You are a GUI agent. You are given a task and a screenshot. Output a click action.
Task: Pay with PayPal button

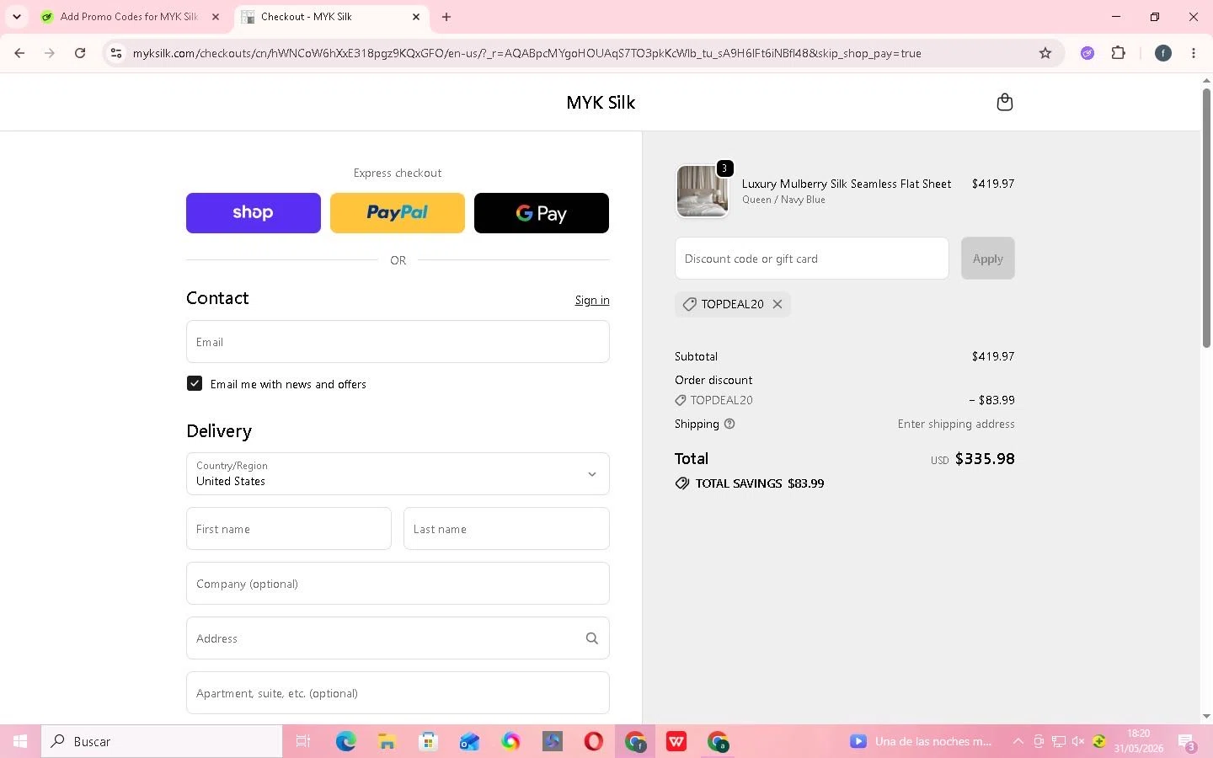point(398,213)
